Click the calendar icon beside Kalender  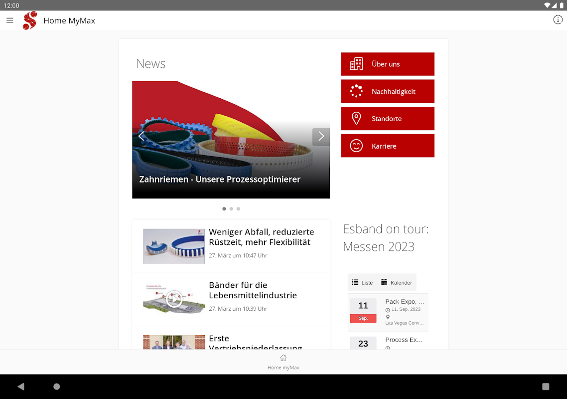point(384,282)
